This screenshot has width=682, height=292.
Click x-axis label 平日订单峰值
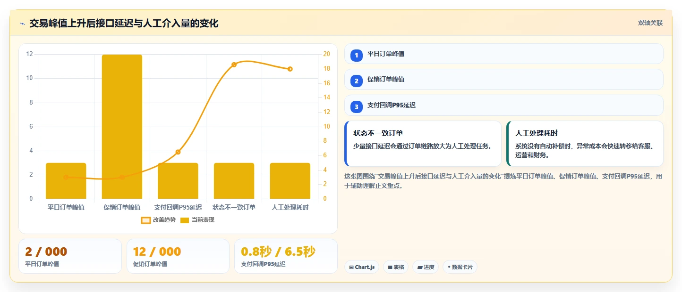tap(66, 207)
